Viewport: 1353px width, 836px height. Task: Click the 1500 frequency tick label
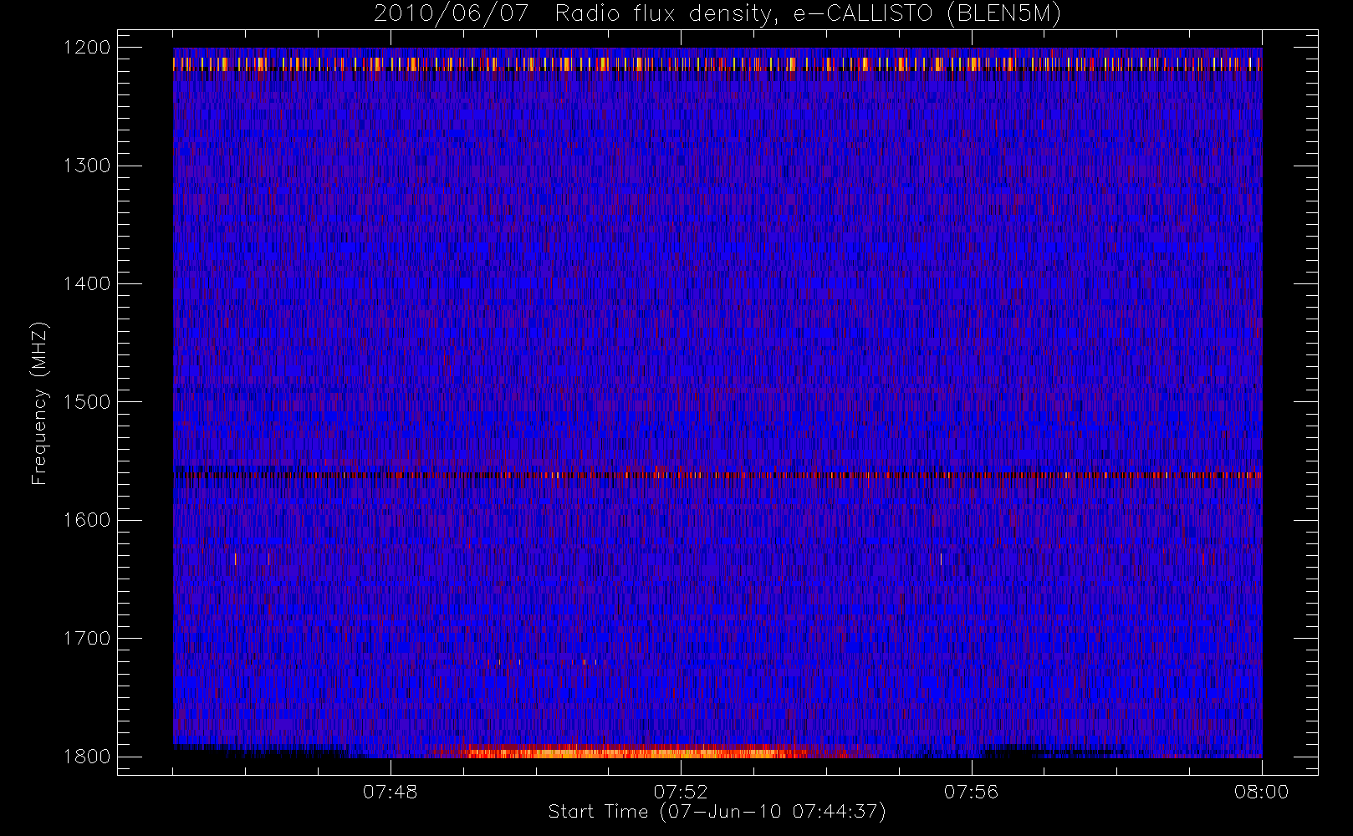pos(87,402)
